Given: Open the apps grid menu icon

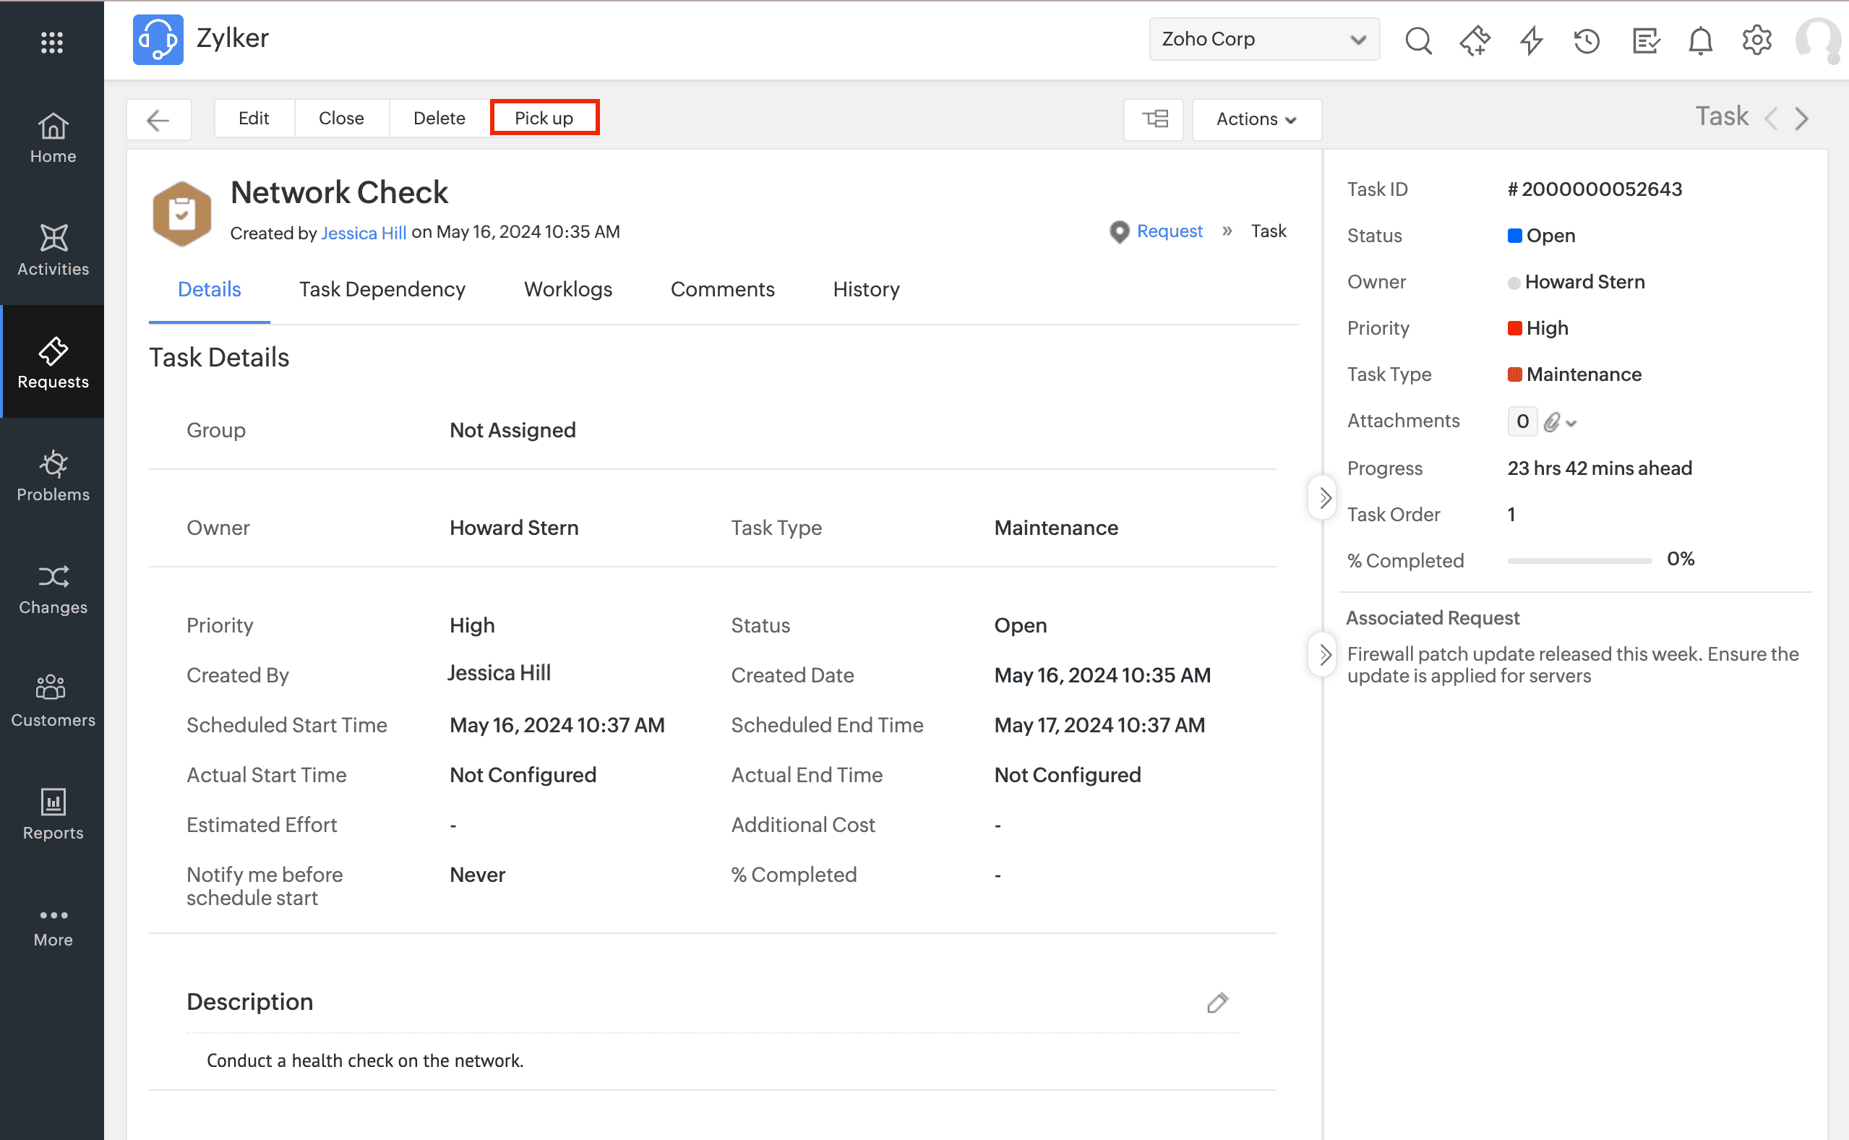Looking at the screenshot, I should coord(51,41).
